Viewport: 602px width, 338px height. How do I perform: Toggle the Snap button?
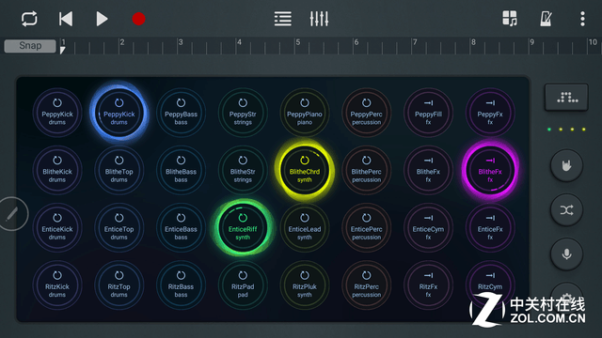point(30,46)
